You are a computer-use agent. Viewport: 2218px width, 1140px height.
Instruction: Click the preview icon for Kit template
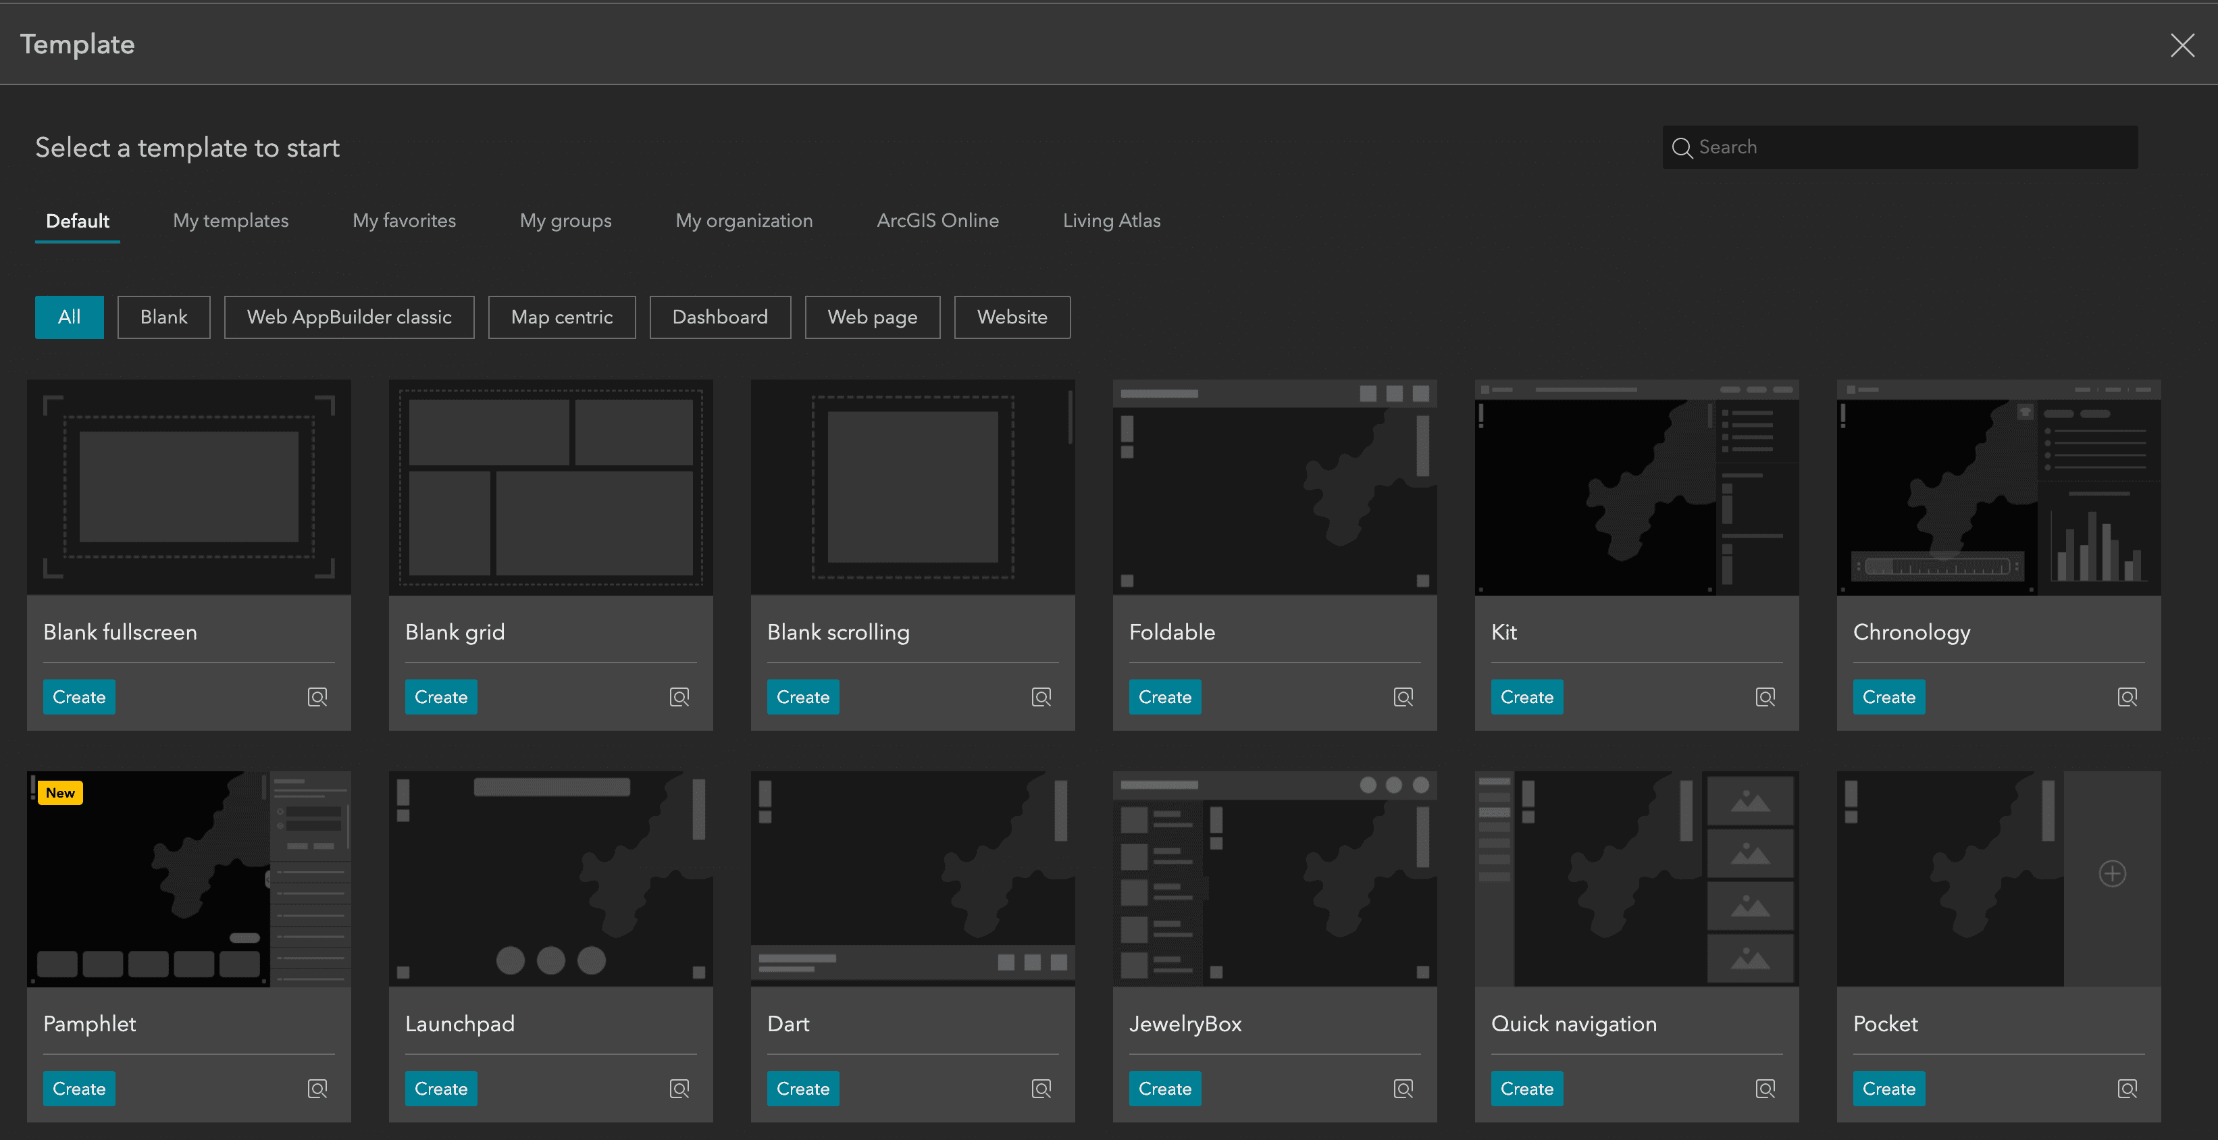coord(1766,696)
